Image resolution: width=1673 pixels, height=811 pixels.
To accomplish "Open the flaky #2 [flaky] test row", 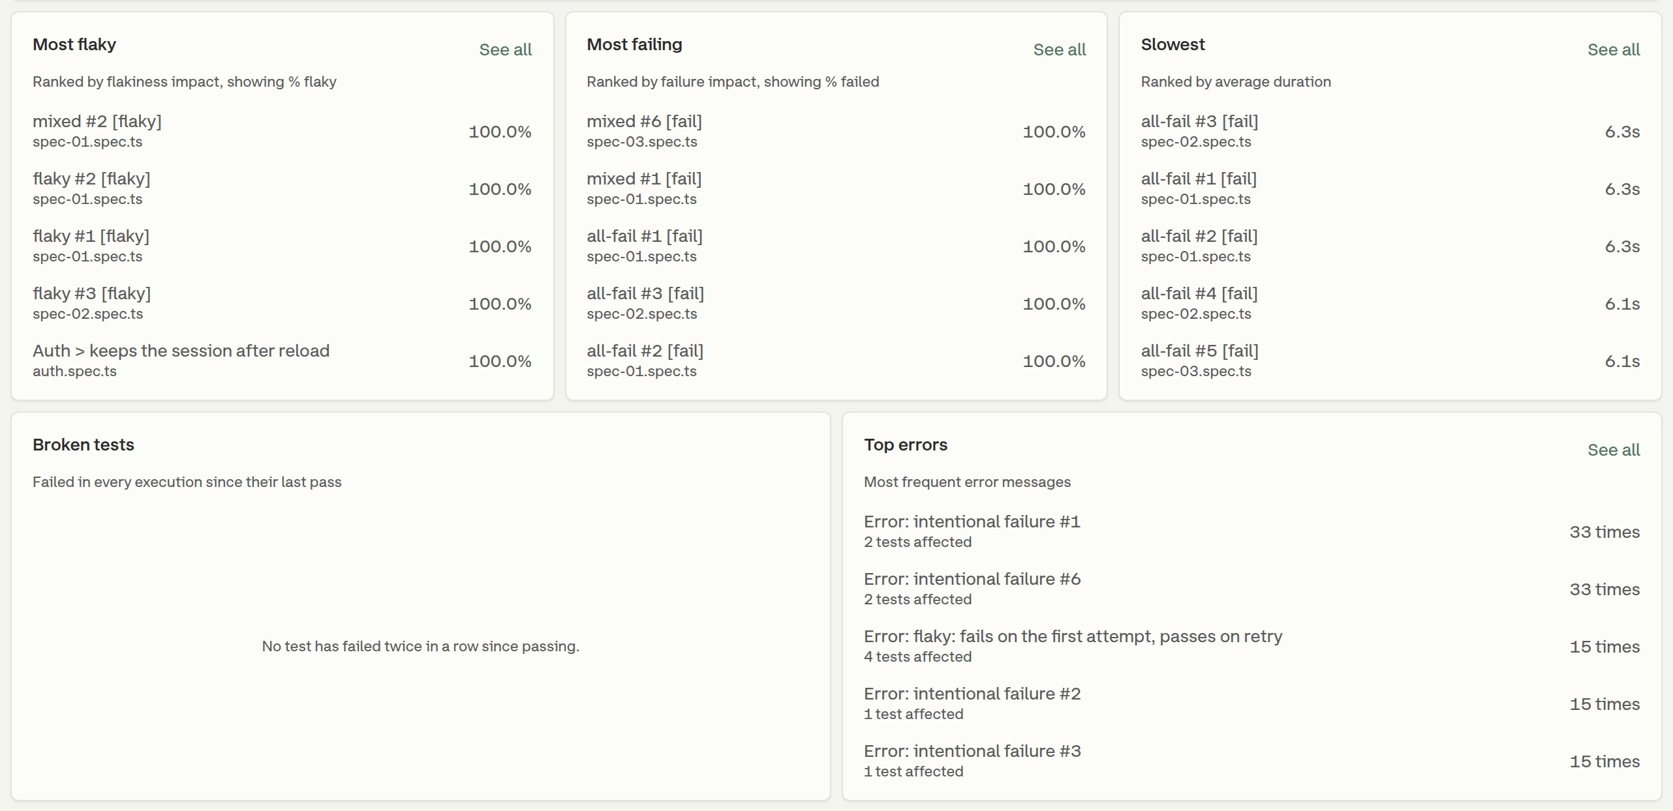I will coord(282,188).
